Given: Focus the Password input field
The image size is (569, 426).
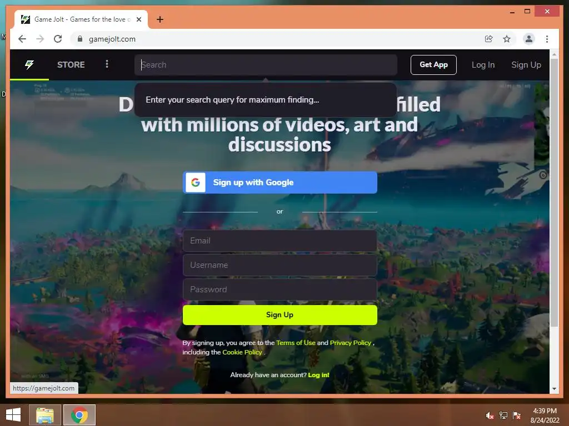Looking at the screenshot, I should (x=280, y=290).
